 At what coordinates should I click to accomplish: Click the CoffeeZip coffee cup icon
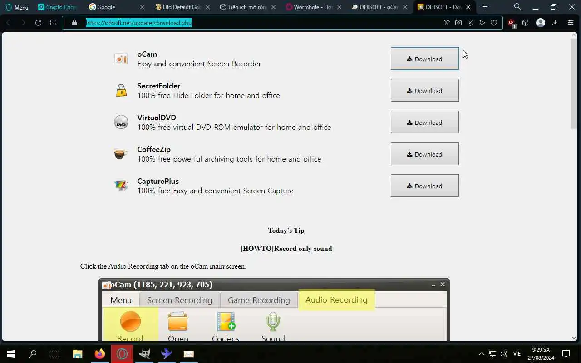pos(121,154)
